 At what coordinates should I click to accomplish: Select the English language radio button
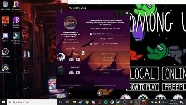click(91, 44)
